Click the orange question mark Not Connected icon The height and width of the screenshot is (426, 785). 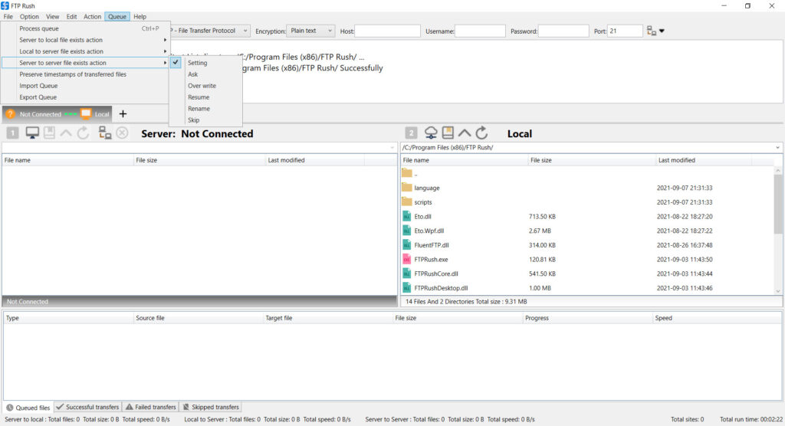[11, 114]
